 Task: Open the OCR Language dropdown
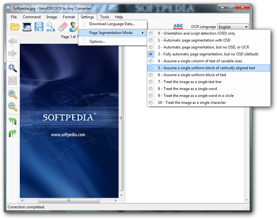click(233, 27)
